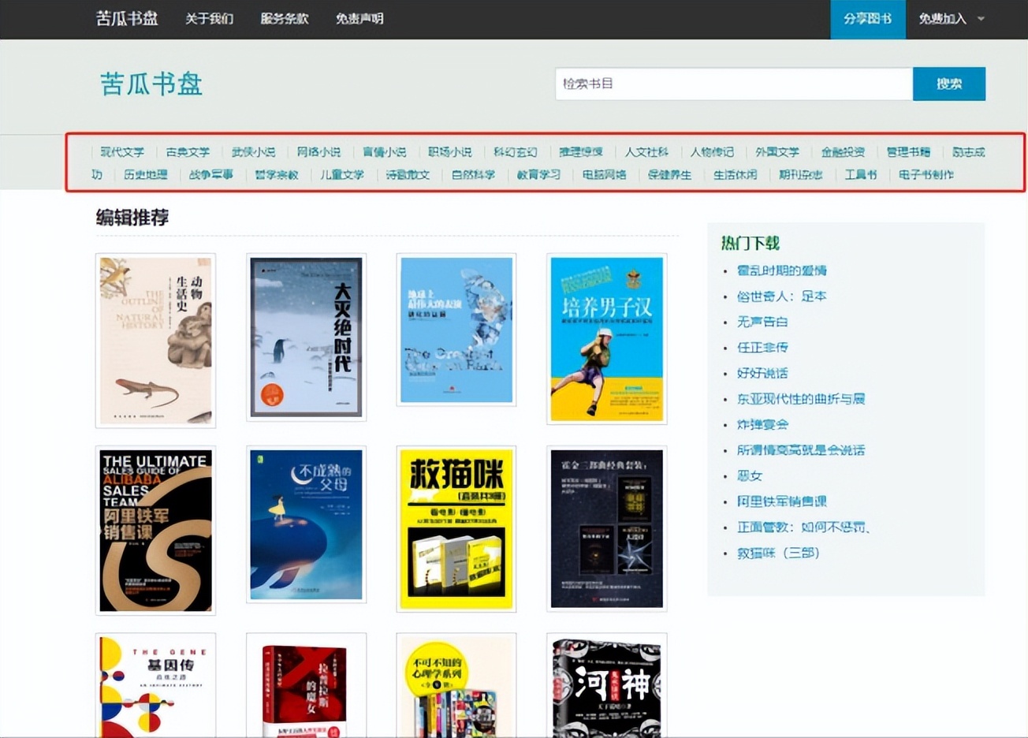
Task: Open the 大灭绝时代 book cover
Action: [306, 337]
